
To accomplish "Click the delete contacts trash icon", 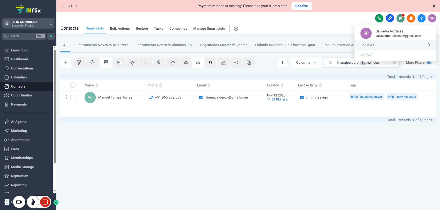I will (159, 63).
